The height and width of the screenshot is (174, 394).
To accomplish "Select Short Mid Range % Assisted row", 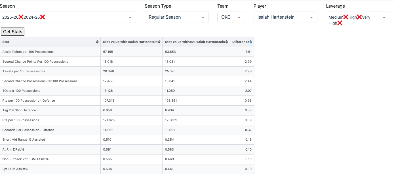I will (127, 140).
